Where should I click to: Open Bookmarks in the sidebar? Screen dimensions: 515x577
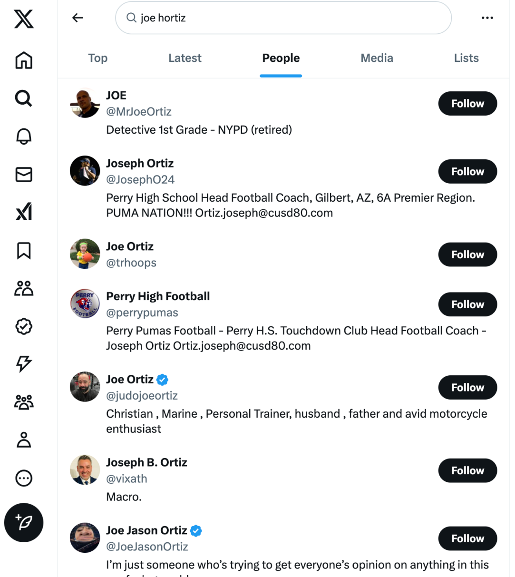(x=24, y=250)
